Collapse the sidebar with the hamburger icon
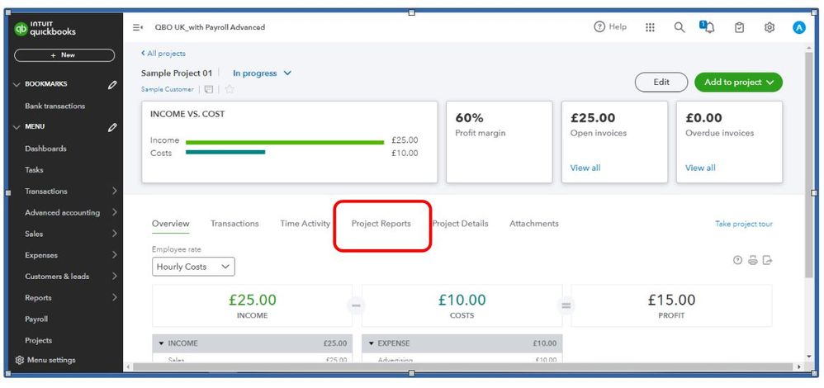Screen dimensions: 824x388 (x=138, y=27)
